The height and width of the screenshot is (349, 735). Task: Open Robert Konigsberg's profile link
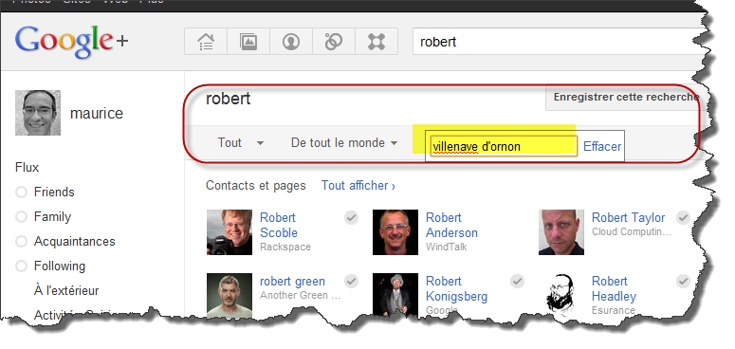(456, 289)
